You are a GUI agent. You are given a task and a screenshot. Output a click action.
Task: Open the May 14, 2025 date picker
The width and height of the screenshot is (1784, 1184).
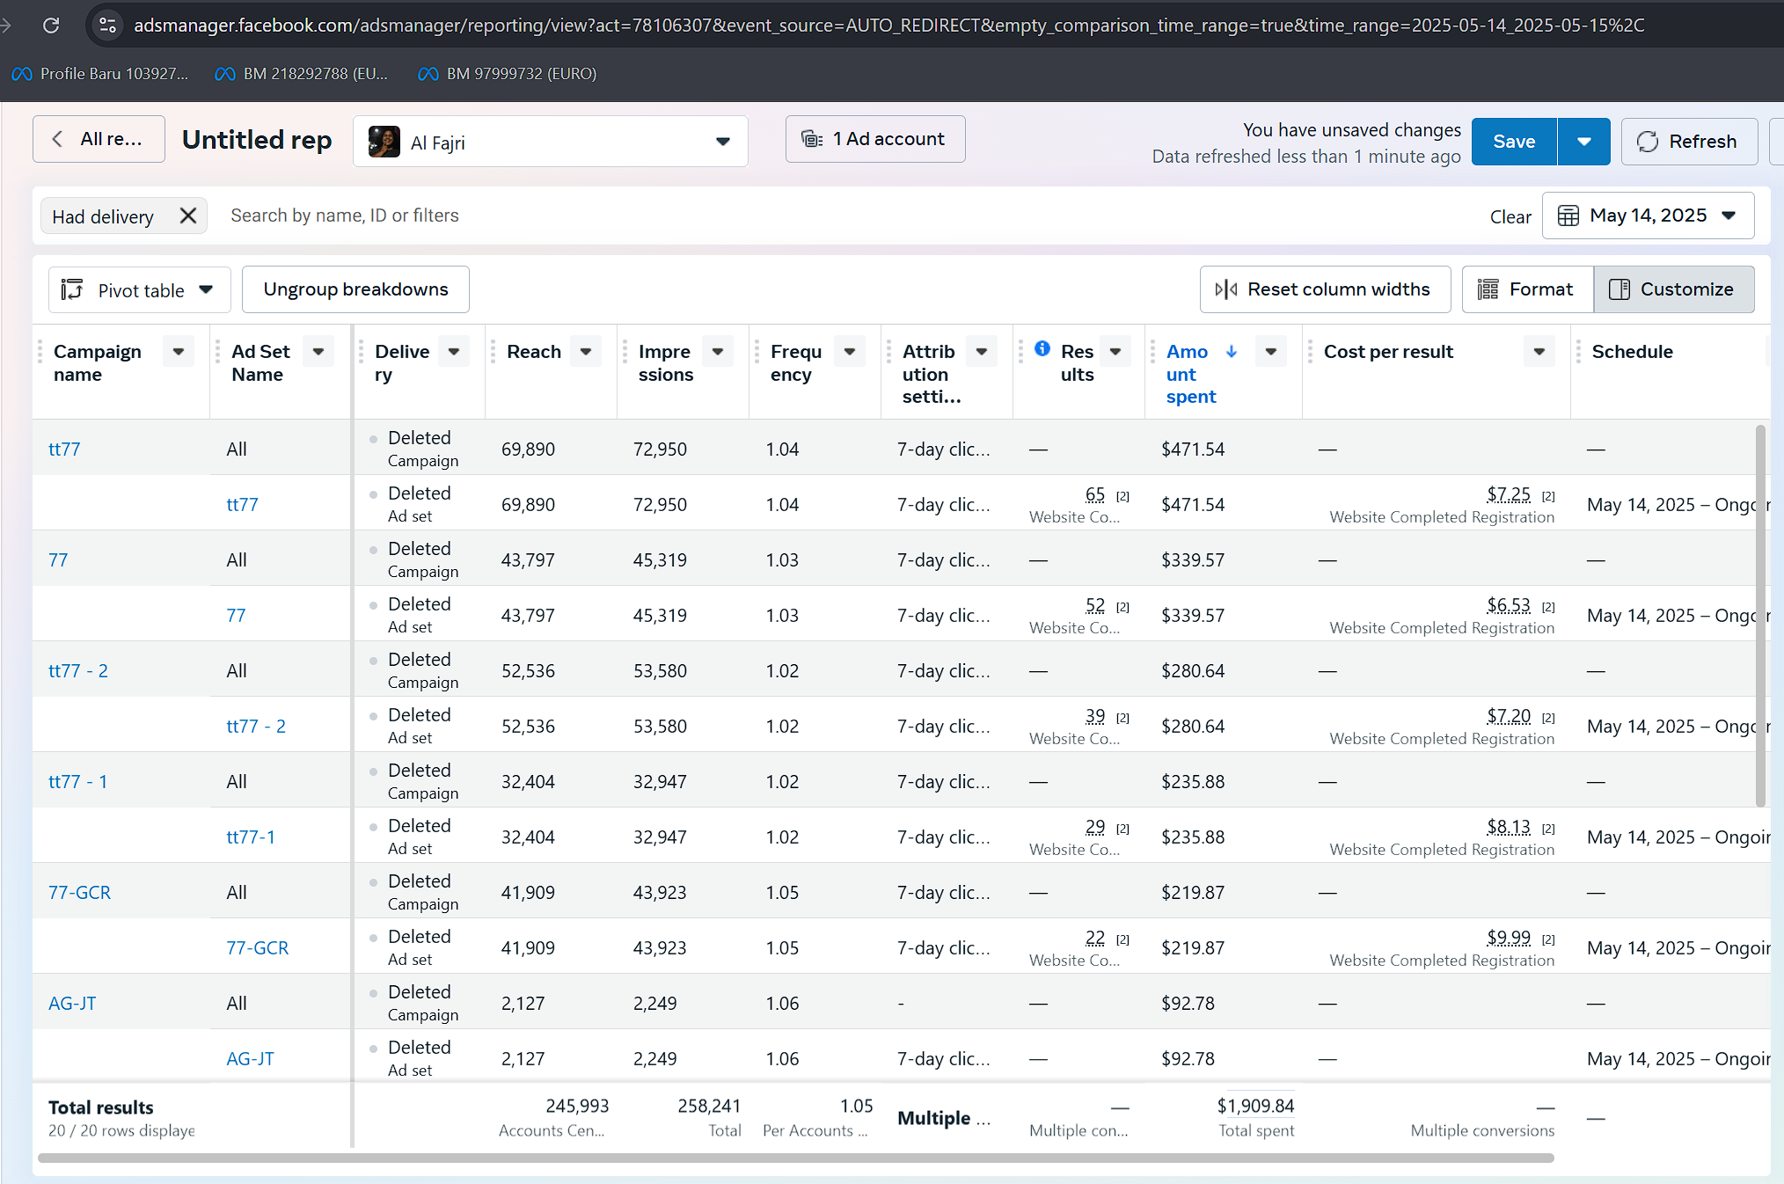pyautogui.click(x=1647, y=216)
